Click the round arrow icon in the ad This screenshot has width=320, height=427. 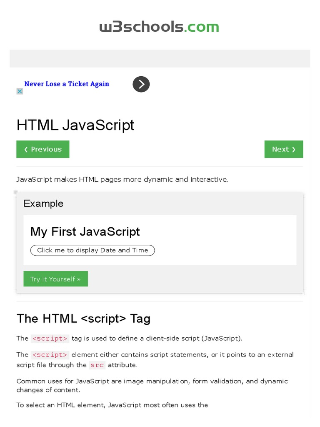(141, 84)
